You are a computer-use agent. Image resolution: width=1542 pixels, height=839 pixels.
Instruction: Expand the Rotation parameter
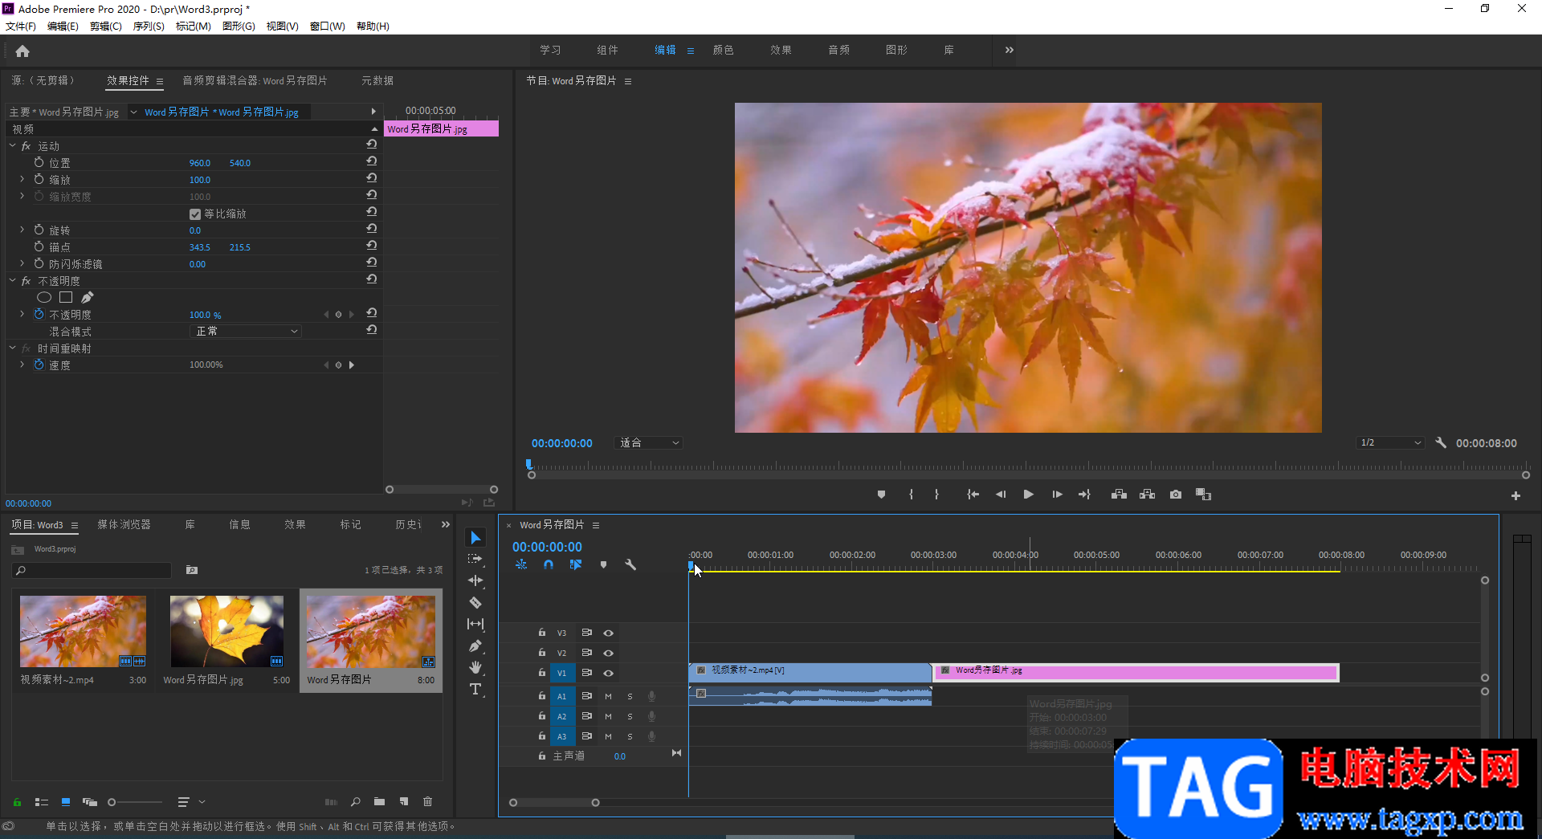(x=22, y=230)
